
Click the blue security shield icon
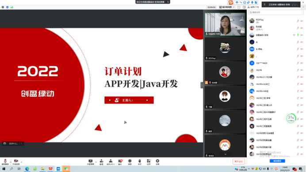[7, 7]
